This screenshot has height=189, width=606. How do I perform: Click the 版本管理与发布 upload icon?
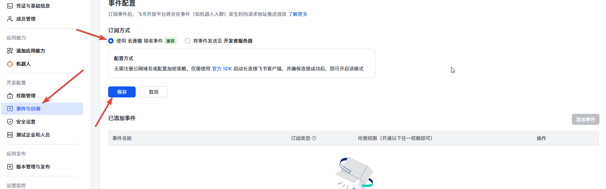[10, 167]
